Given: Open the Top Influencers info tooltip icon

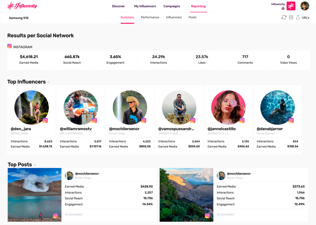Looking at the screenshot, I should [x=48, y=82].
